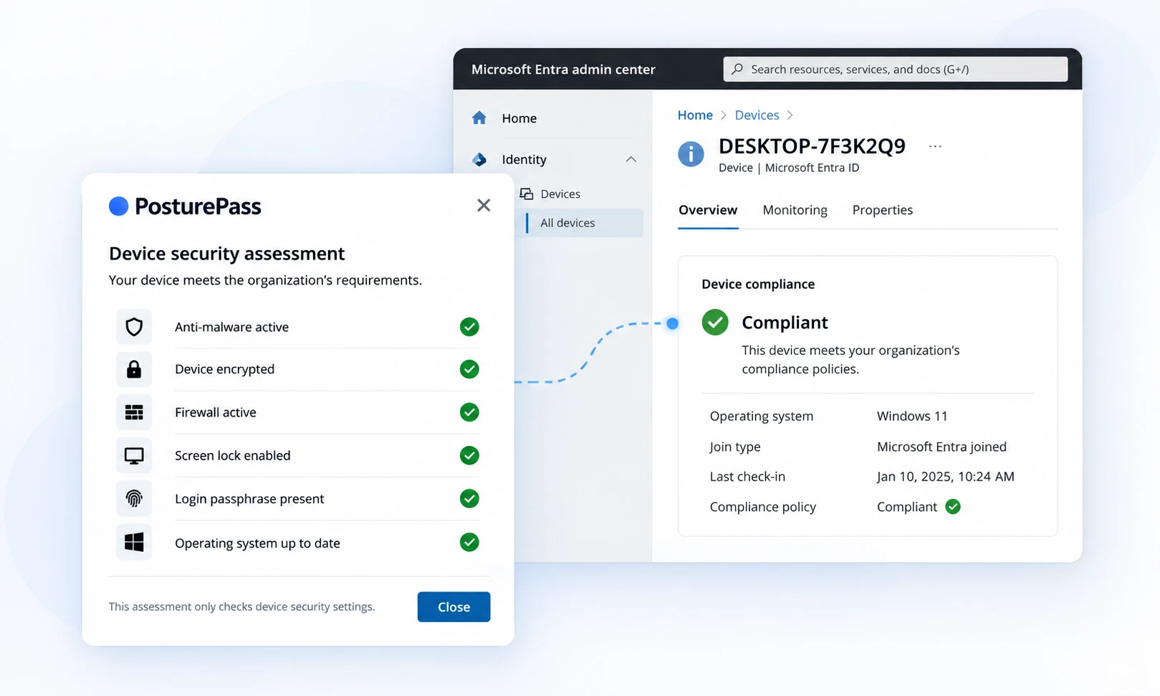
Task: Click the Home house icon in sidebar
Action: [x=479, y=118]
